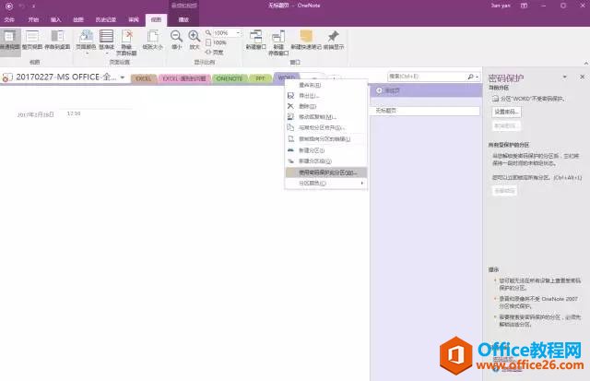Click the 100% zoom button

pyautogui.click(x=216, y=42)
